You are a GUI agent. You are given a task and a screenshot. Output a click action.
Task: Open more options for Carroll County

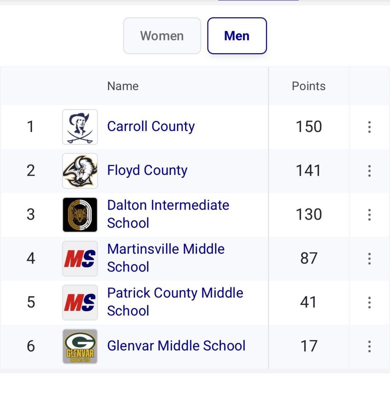369,127
